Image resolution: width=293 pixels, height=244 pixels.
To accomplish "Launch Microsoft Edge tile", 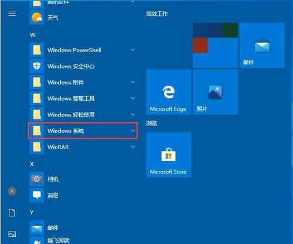I will click(169, 92).
